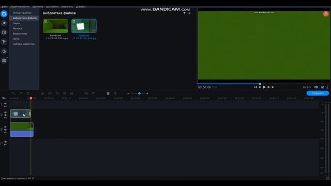The height and width of the screenshot is (186, 331).
Task: Take a preview snapshot with camera icon
Action: 323,87
